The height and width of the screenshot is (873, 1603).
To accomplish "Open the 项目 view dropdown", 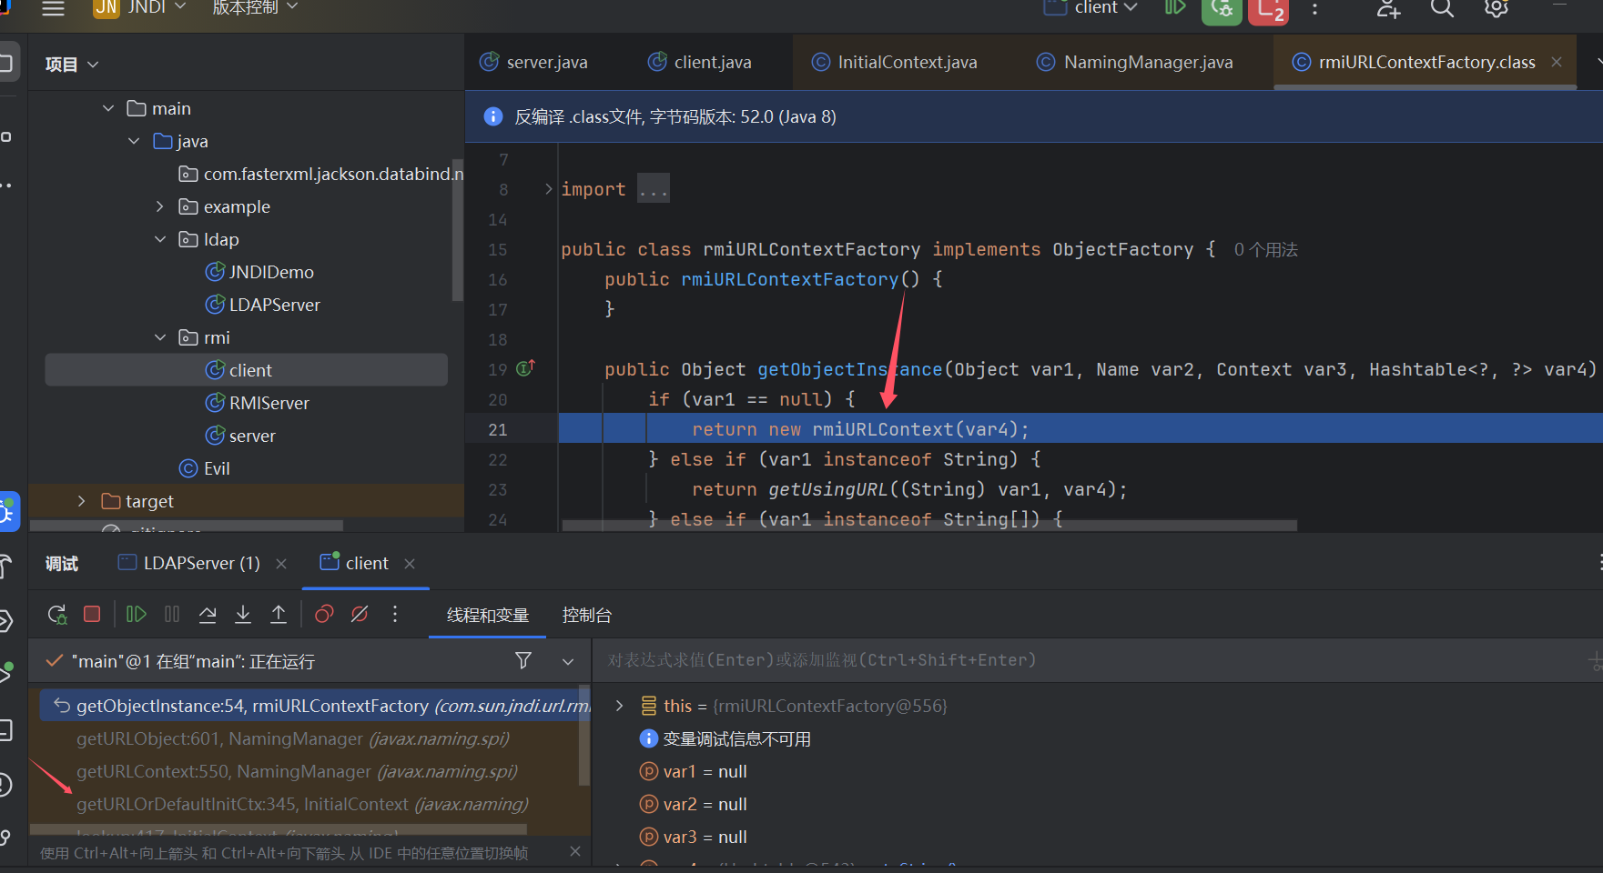I will click(72, 65).
